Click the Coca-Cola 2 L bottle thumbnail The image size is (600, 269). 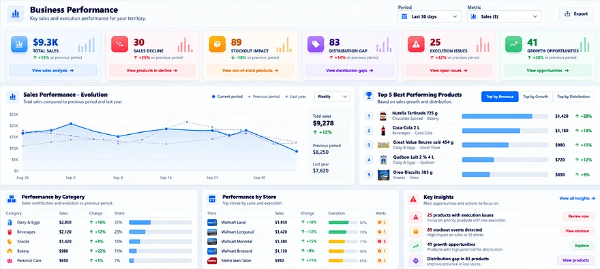382,131
